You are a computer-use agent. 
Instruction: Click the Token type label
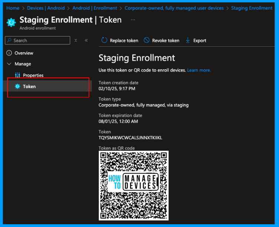pos(110,99)
